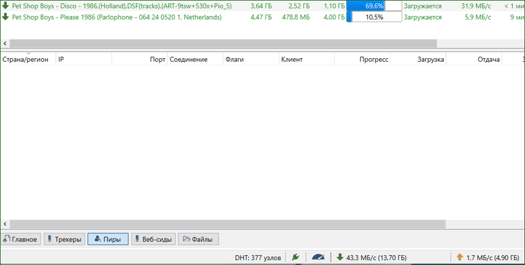
Task: Click the 4,00 ГБ remaining cell
Action: click(x=334, y=17)
